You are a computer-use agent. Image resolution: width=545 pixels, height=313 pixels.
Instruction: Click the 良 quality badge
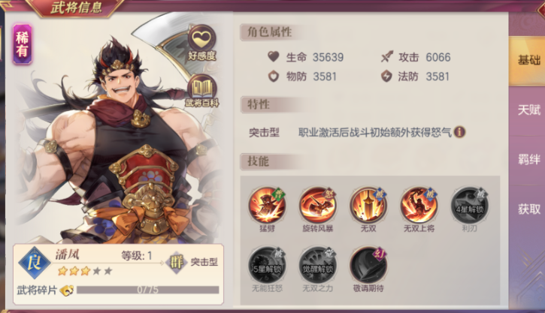coord(34,263)
